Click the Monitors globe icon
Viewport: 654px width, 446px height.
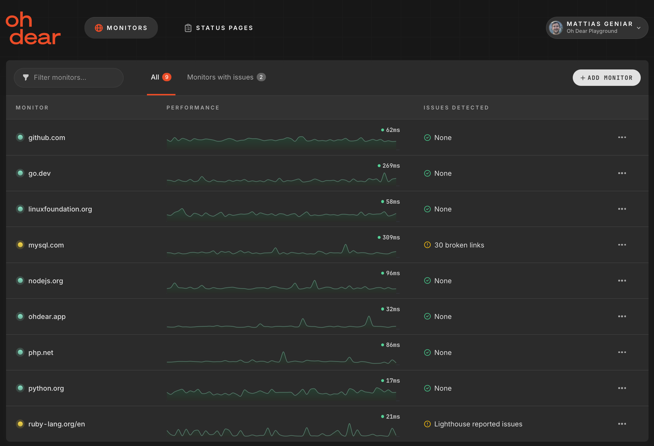coord(99,28)
